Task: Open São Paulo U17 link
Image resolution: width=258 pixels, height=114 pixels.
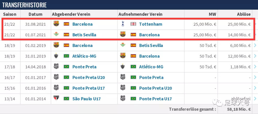Action: pos(86,99)
